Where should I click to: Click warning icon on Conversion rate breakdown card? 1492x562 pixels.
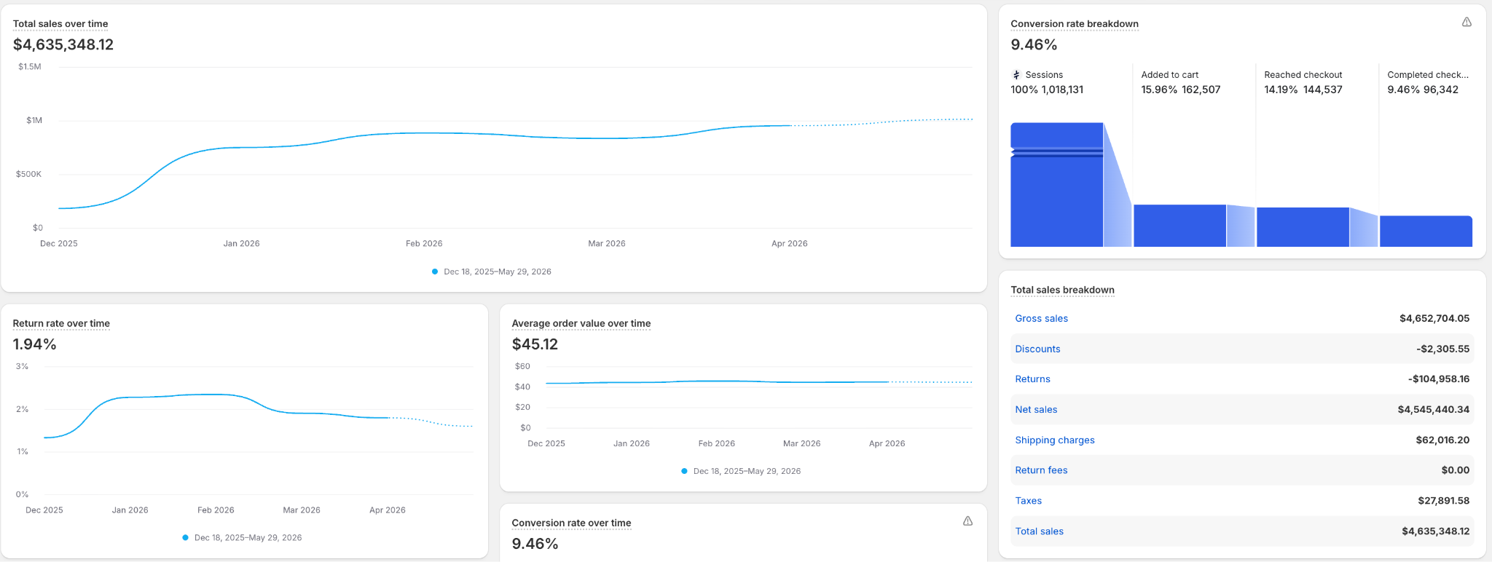(x=1467, y=23)
